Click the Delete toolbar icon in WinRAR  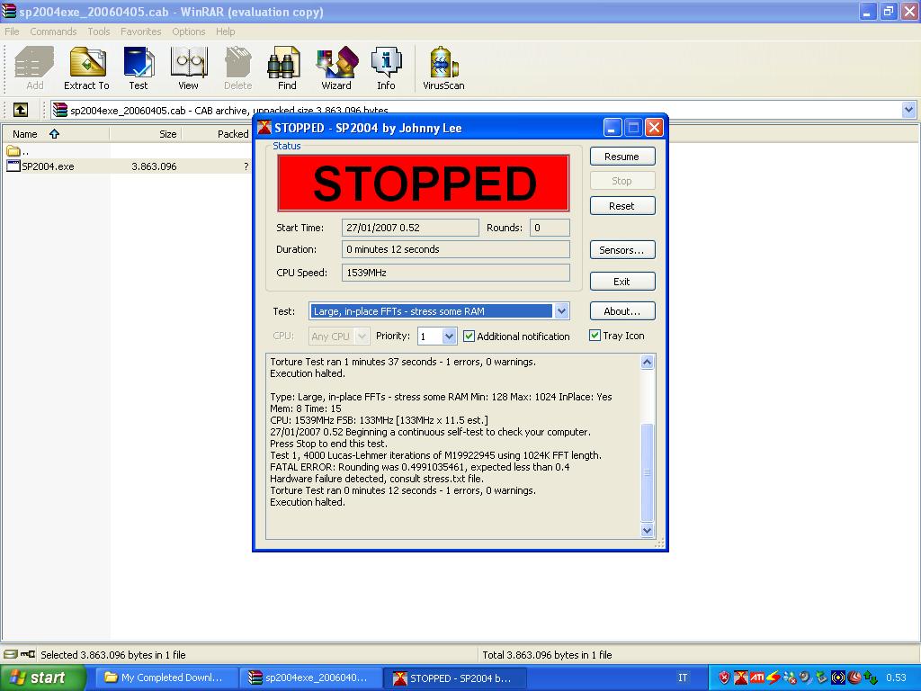tap(237, 68)
